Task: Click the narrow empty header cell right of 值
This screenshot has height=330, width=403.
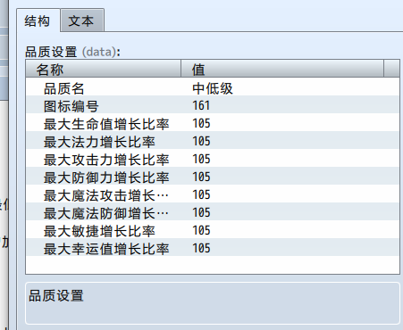Action: [391, 69]
